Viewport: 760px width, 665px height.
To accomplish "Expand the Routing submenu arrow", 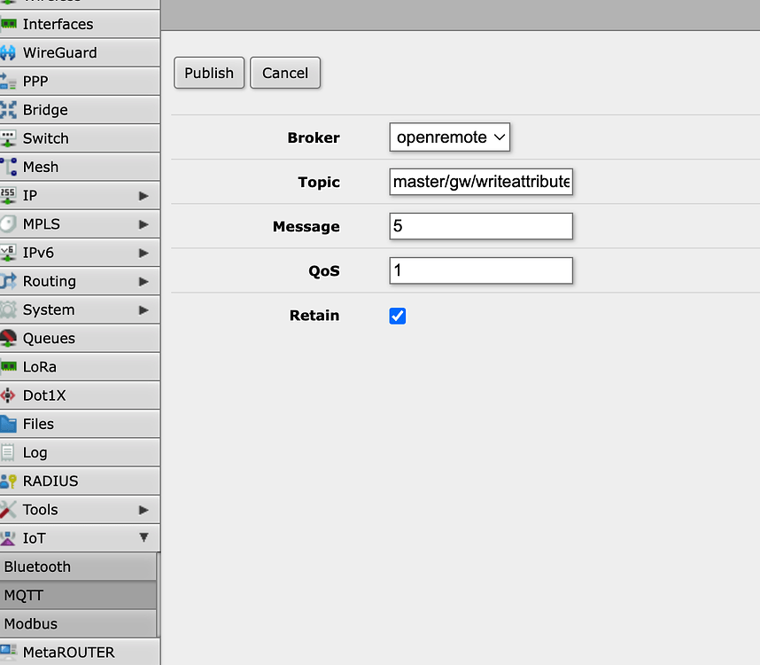I will 143,281.
